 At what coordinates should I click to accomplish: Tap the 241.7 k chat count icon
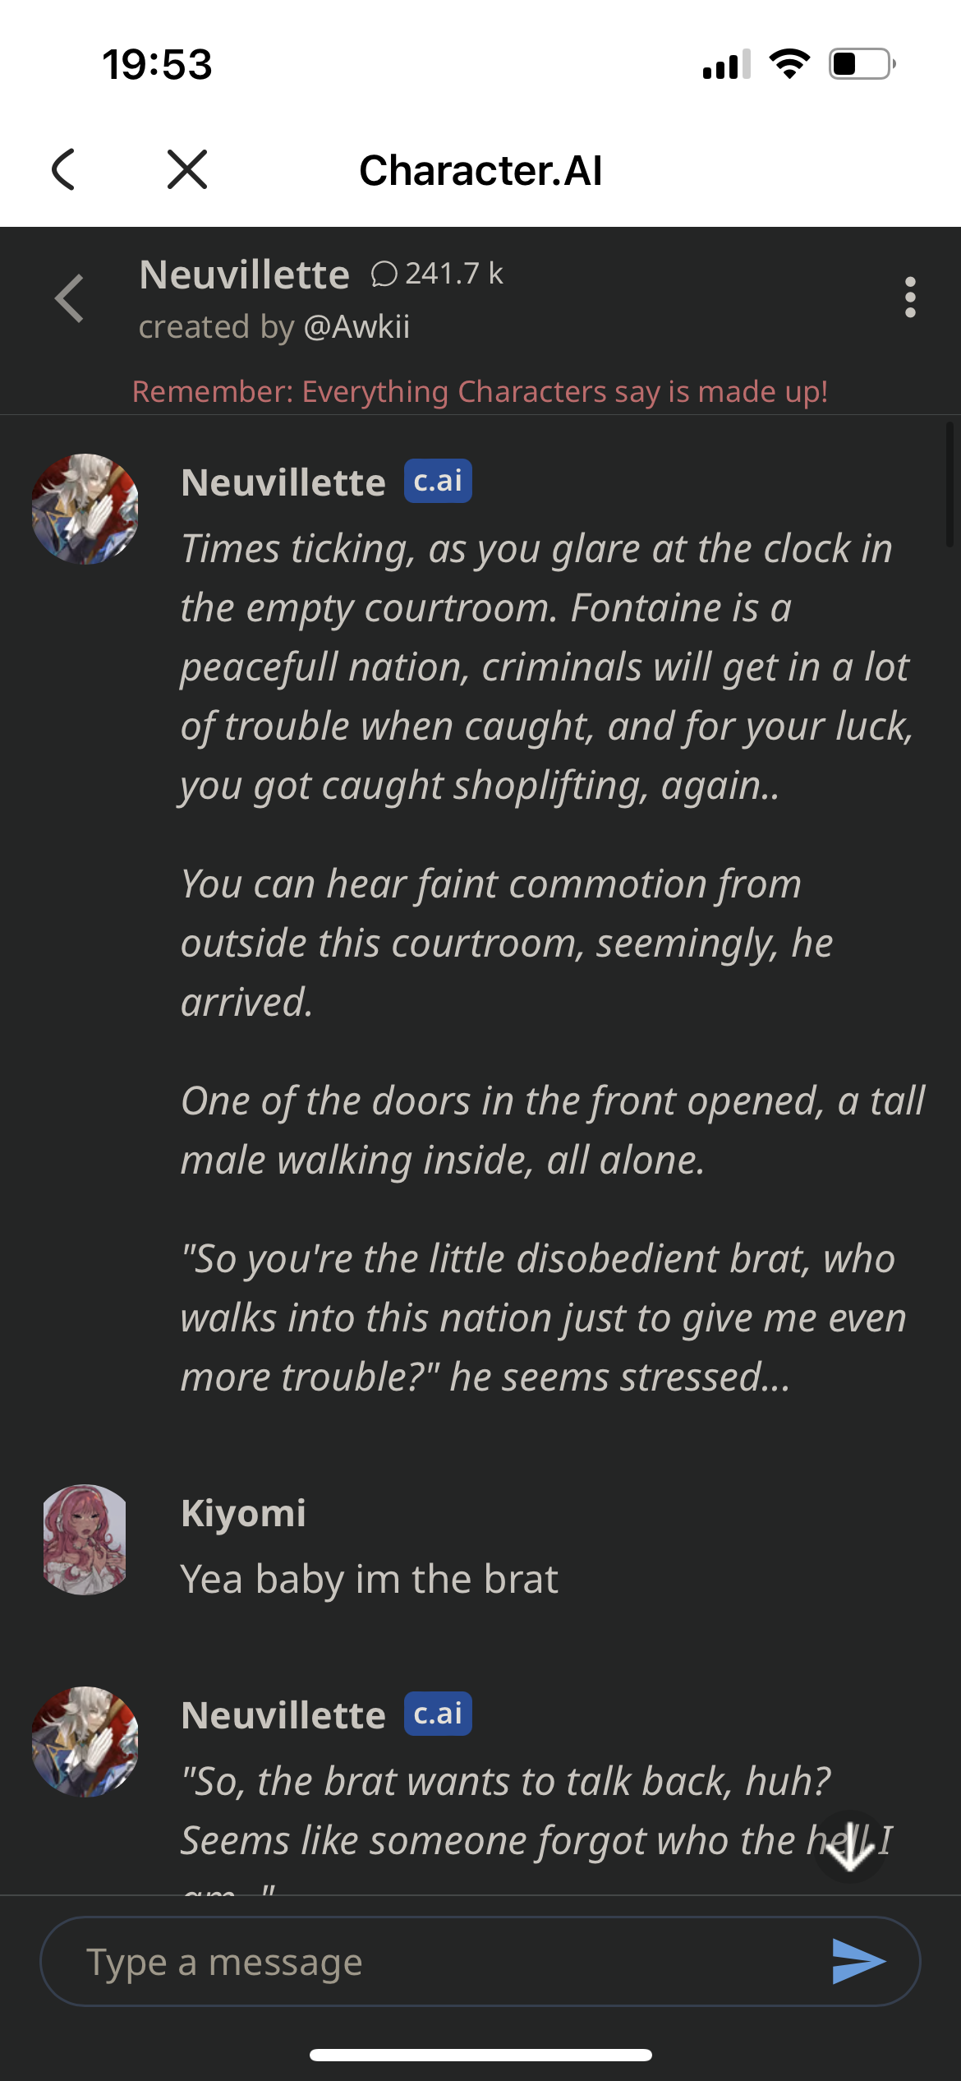pyautogui.click(x=384, y=274)
